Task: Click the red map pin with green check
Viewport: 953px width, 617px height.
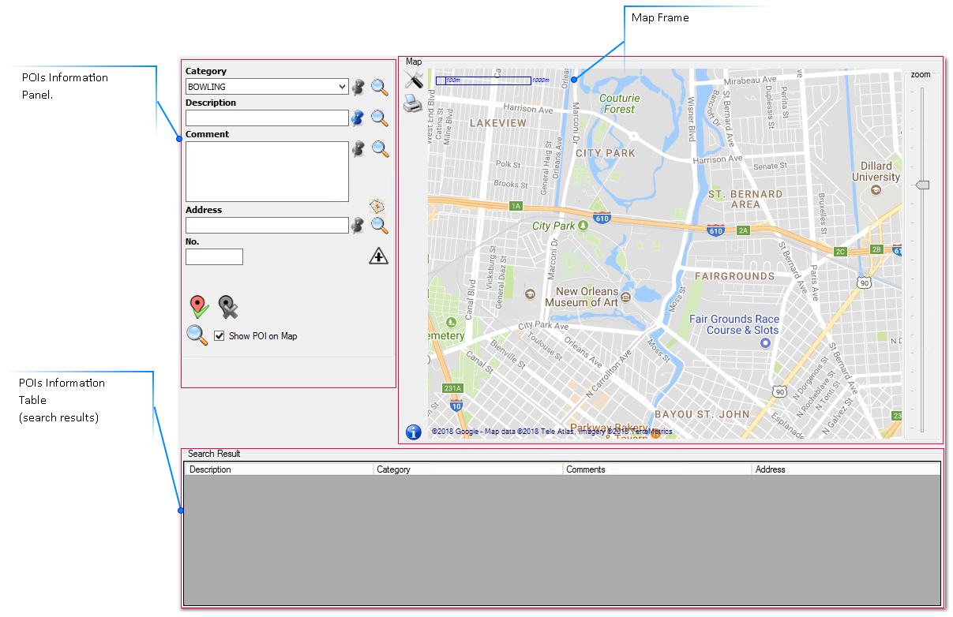Action: tap(199, 306)
